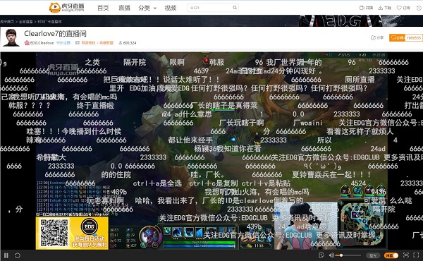Pause the live stream playback
The height and width of the screenshot is (261, 423).
pos(6,255)
